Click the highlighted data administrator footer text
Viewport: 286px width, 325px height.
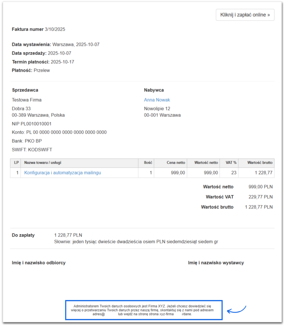(x=144, y=310)
